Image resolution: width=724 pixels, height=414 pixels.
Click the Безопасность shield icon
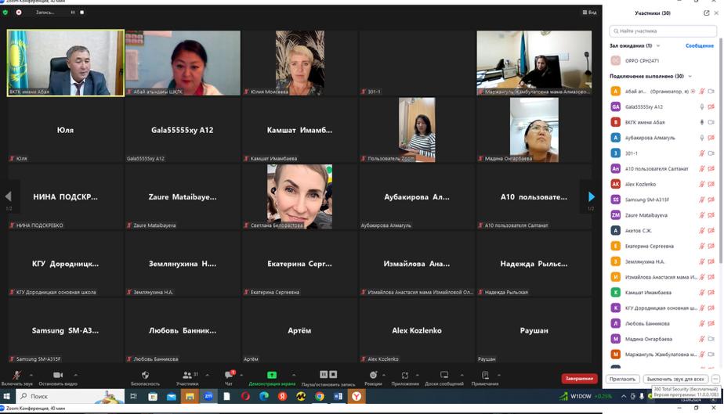pyautogui.click(x=145, y=375)
